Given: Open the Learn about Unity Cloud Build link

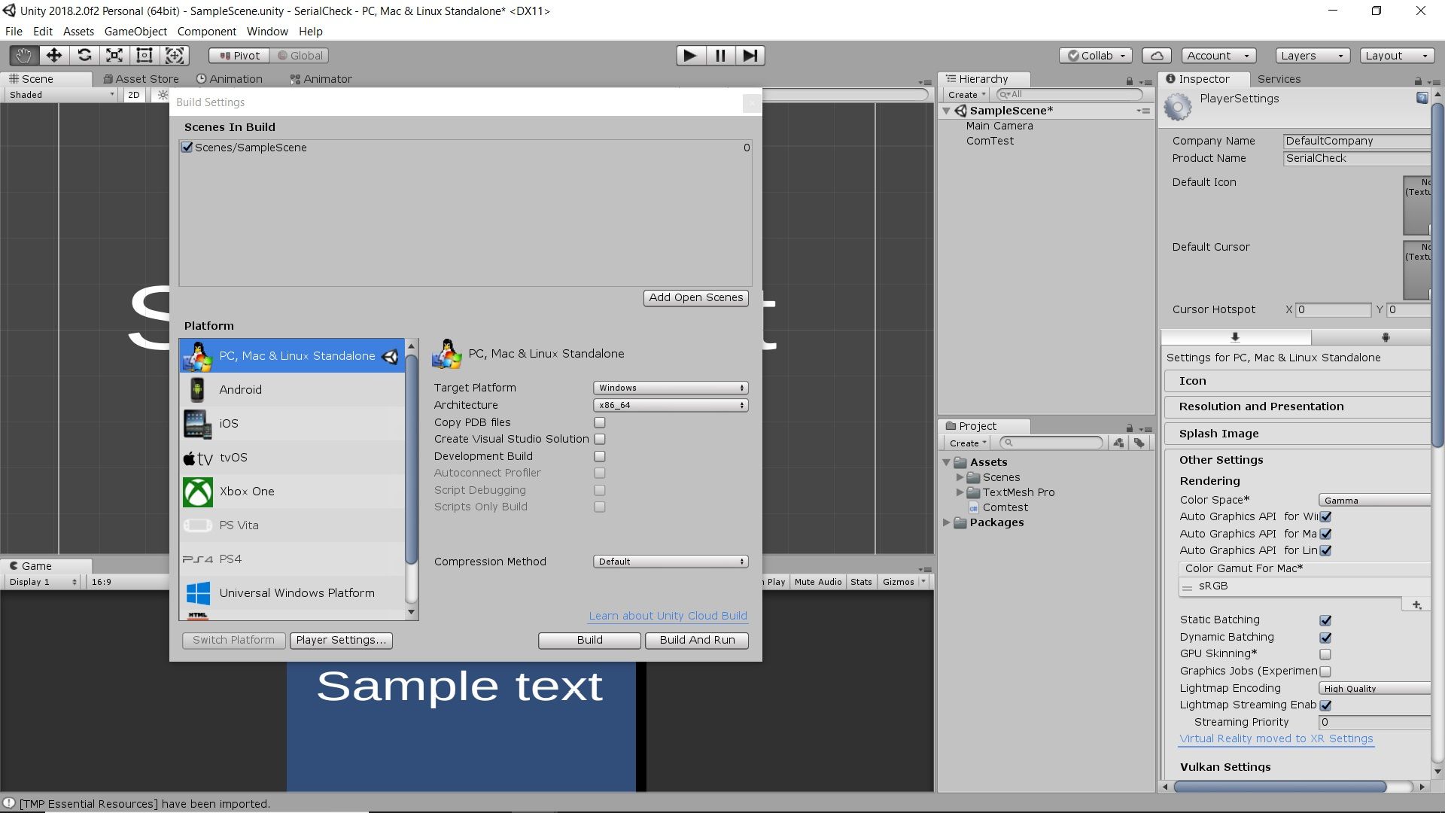Looking at the screenshot, I should 667,615.
